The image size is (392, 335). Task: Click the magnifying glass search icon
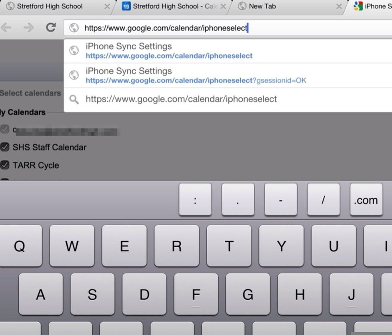point(74,99)
